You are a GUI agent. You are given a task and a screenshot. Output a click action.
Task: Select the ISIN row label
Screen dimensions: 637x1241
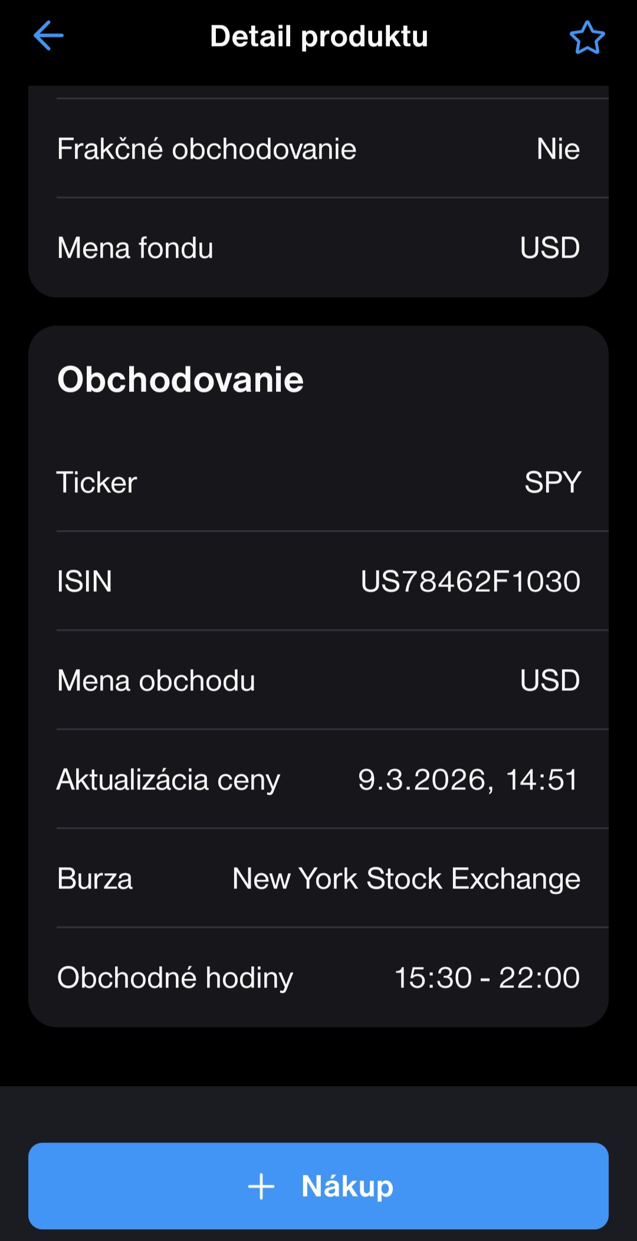tap(84, 581)
